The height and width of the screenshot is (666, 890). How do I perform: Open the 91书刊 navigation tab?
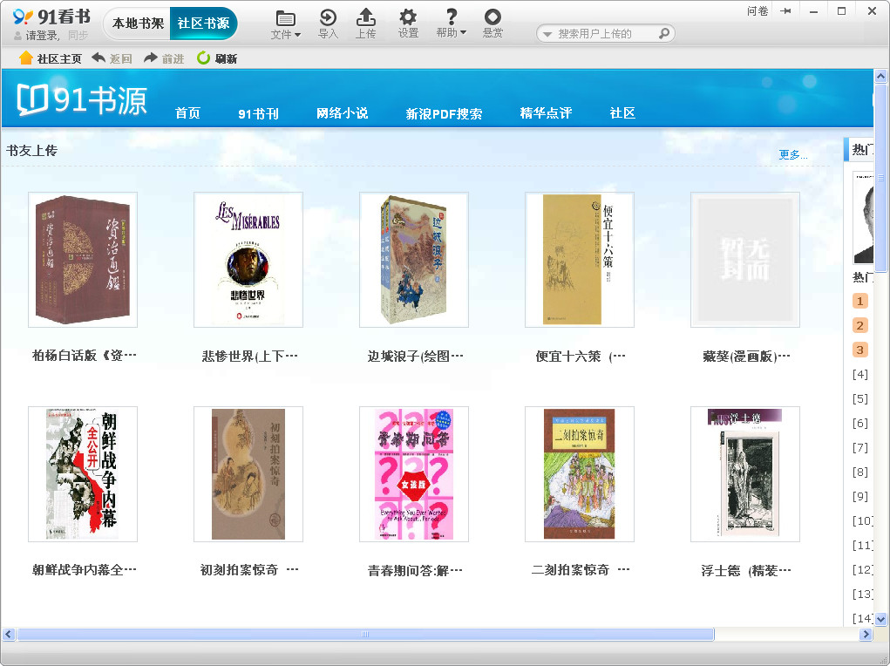click(x=258, y=113)
